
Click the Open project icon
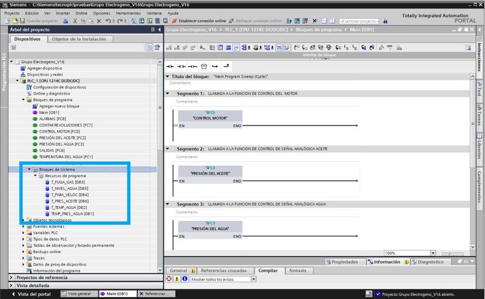(15, 21)
